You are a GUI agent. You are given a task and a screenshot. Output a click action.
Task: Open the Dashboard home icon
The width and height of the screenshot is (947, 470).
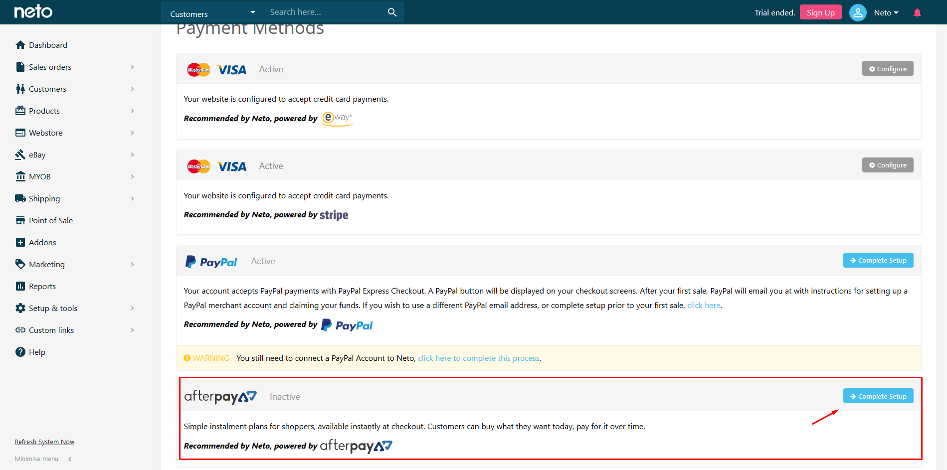pyautogui.click(x=20, y=45)
